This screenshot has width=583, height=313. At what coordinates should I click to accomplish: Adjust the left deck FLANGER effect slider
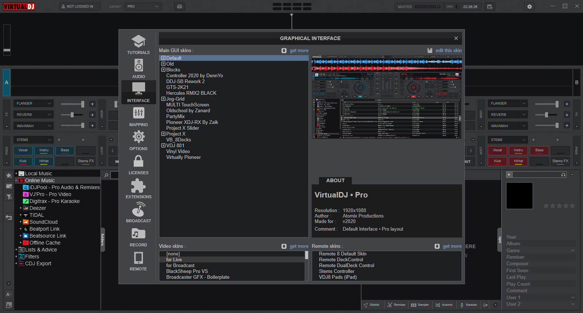click(73, 104)
